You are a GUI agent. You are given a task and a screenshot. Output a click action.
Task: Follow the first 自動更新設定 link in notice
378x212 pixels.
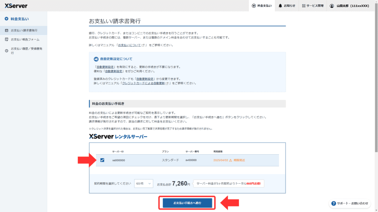105,67
